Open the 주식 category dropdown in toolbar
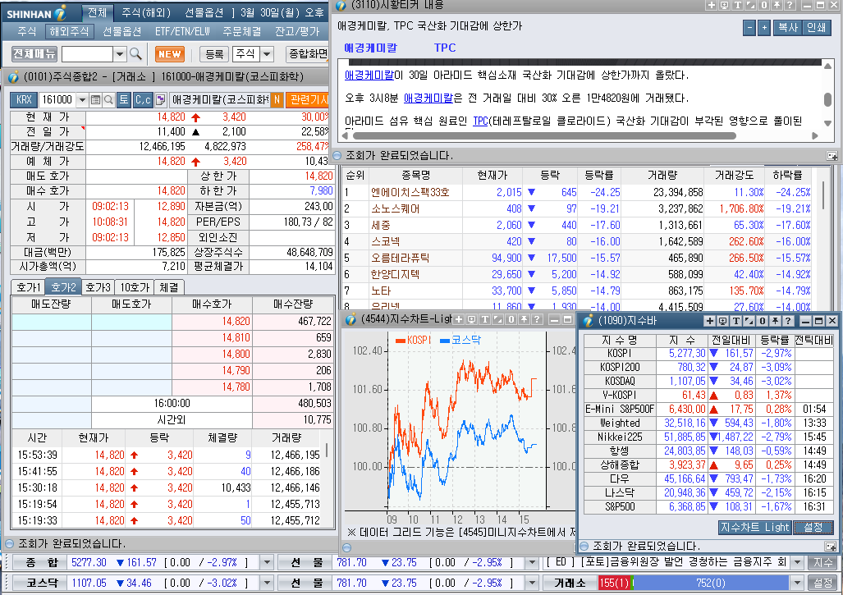Screen dimensions: 843x595 [x=267, y=53]
